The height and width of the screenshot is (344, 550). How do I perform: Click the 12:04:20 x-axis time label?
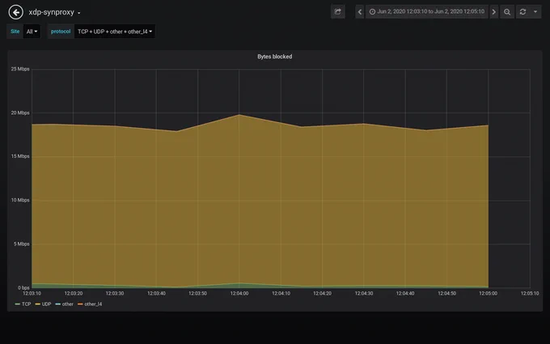pos(323,294)
